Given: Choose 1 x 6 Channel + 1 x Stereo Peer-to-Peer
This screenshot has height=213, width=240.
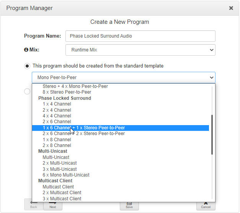Looking at the screenshot, I should [x=83, y=128].
